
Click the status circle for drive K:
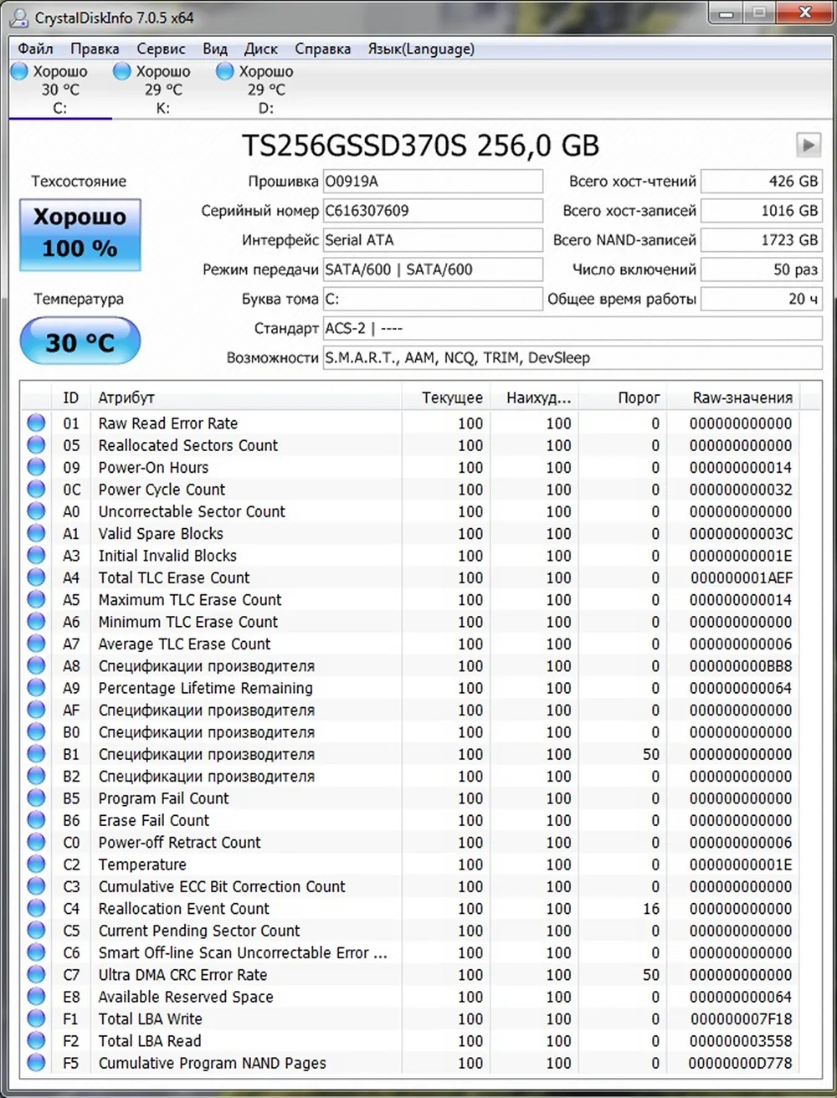(122, 71)
